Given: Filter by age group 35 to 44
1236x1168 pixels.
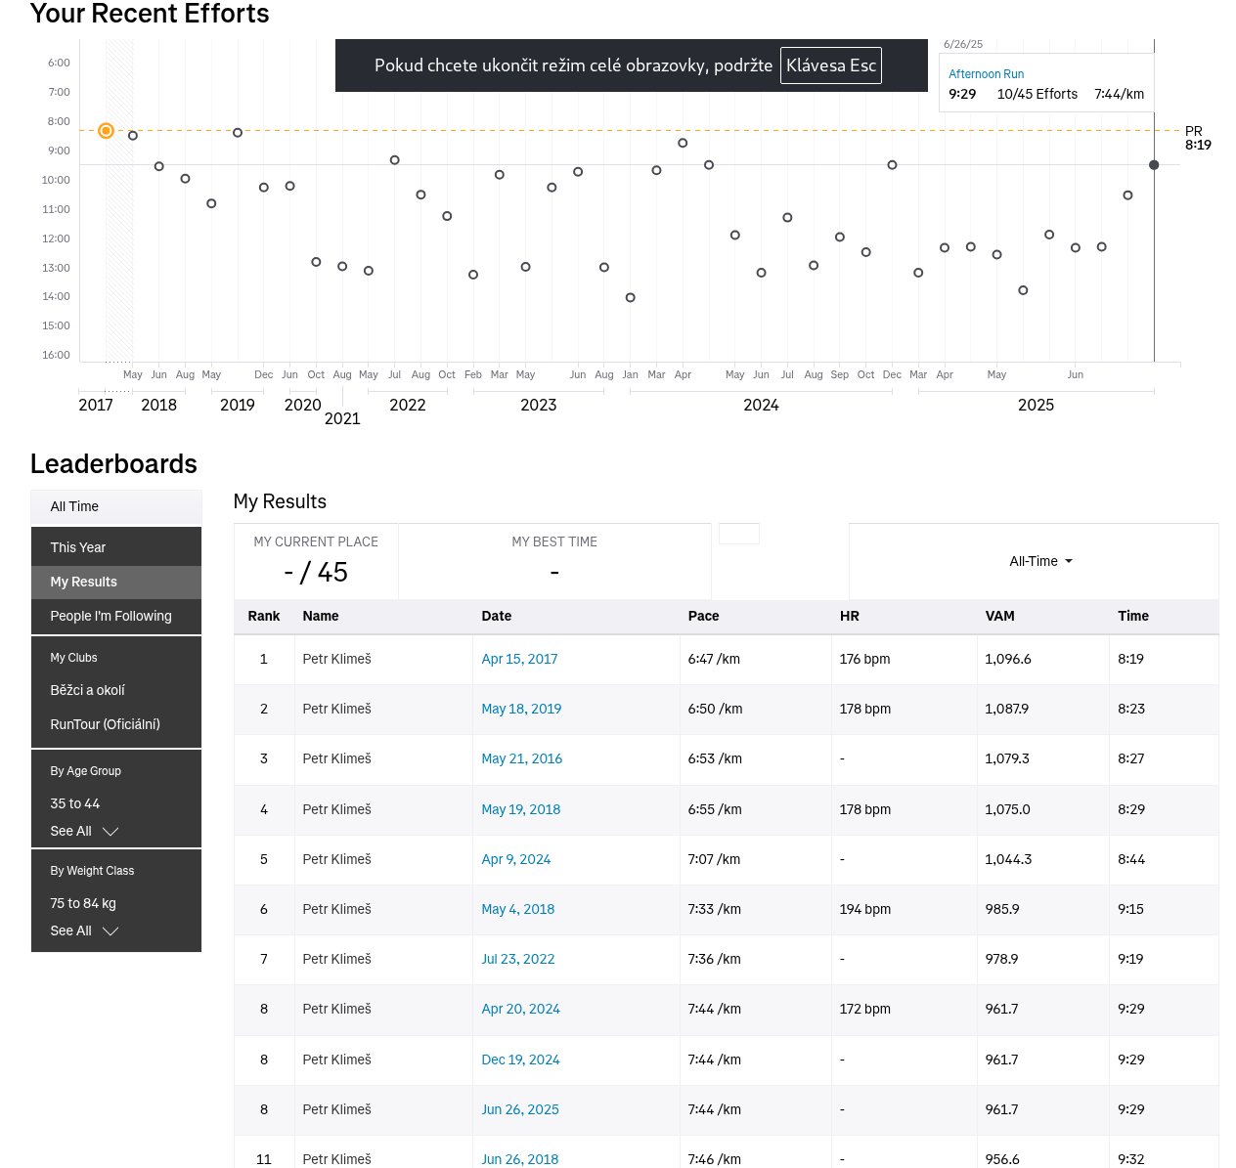Looking at the screenshot, I should (75, 803).
